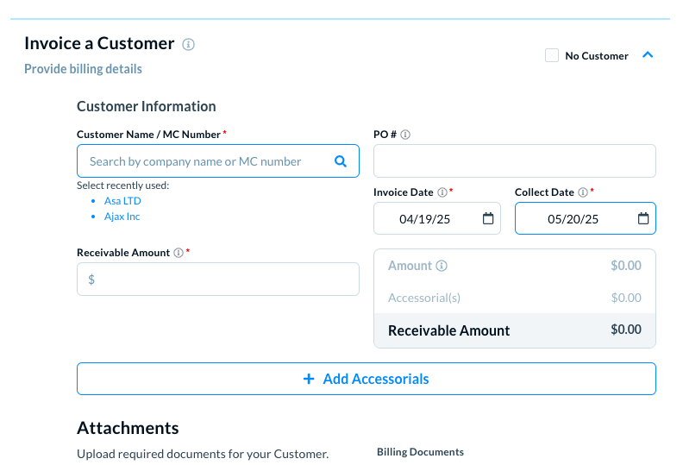Open calendar picker for Collect Date
683x465 pixels.
pyautogui.click(x=643, y=219)
